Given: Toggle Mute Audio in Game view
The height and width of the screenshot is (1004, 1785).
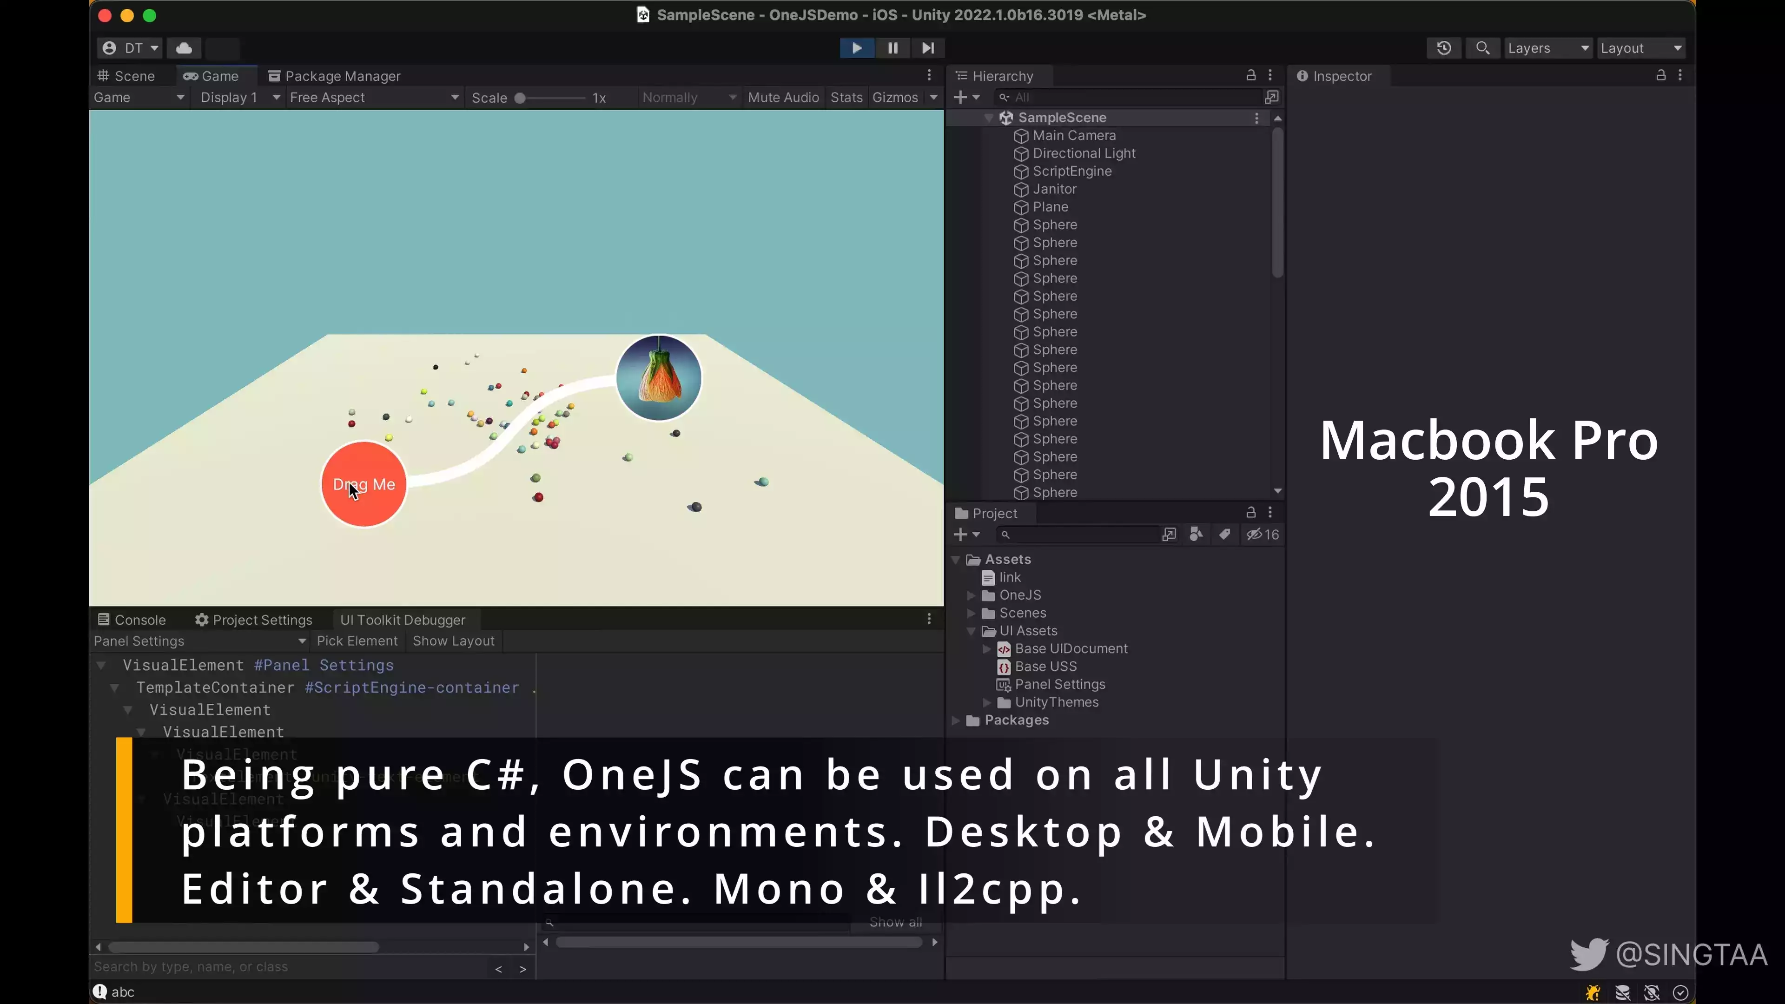Looking at the screenshot, I should click(783, 97).
